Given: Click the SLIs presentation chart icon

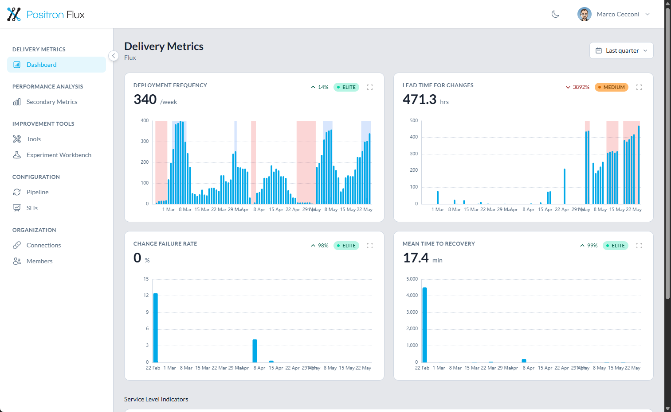Looking at the screenshot, I should point(17,208).
